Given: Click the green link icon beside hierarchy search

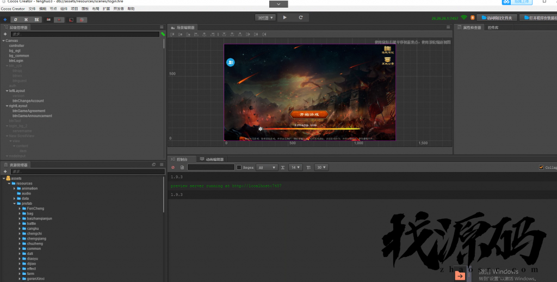Looking at the screenshot, I should click(163, 34).
